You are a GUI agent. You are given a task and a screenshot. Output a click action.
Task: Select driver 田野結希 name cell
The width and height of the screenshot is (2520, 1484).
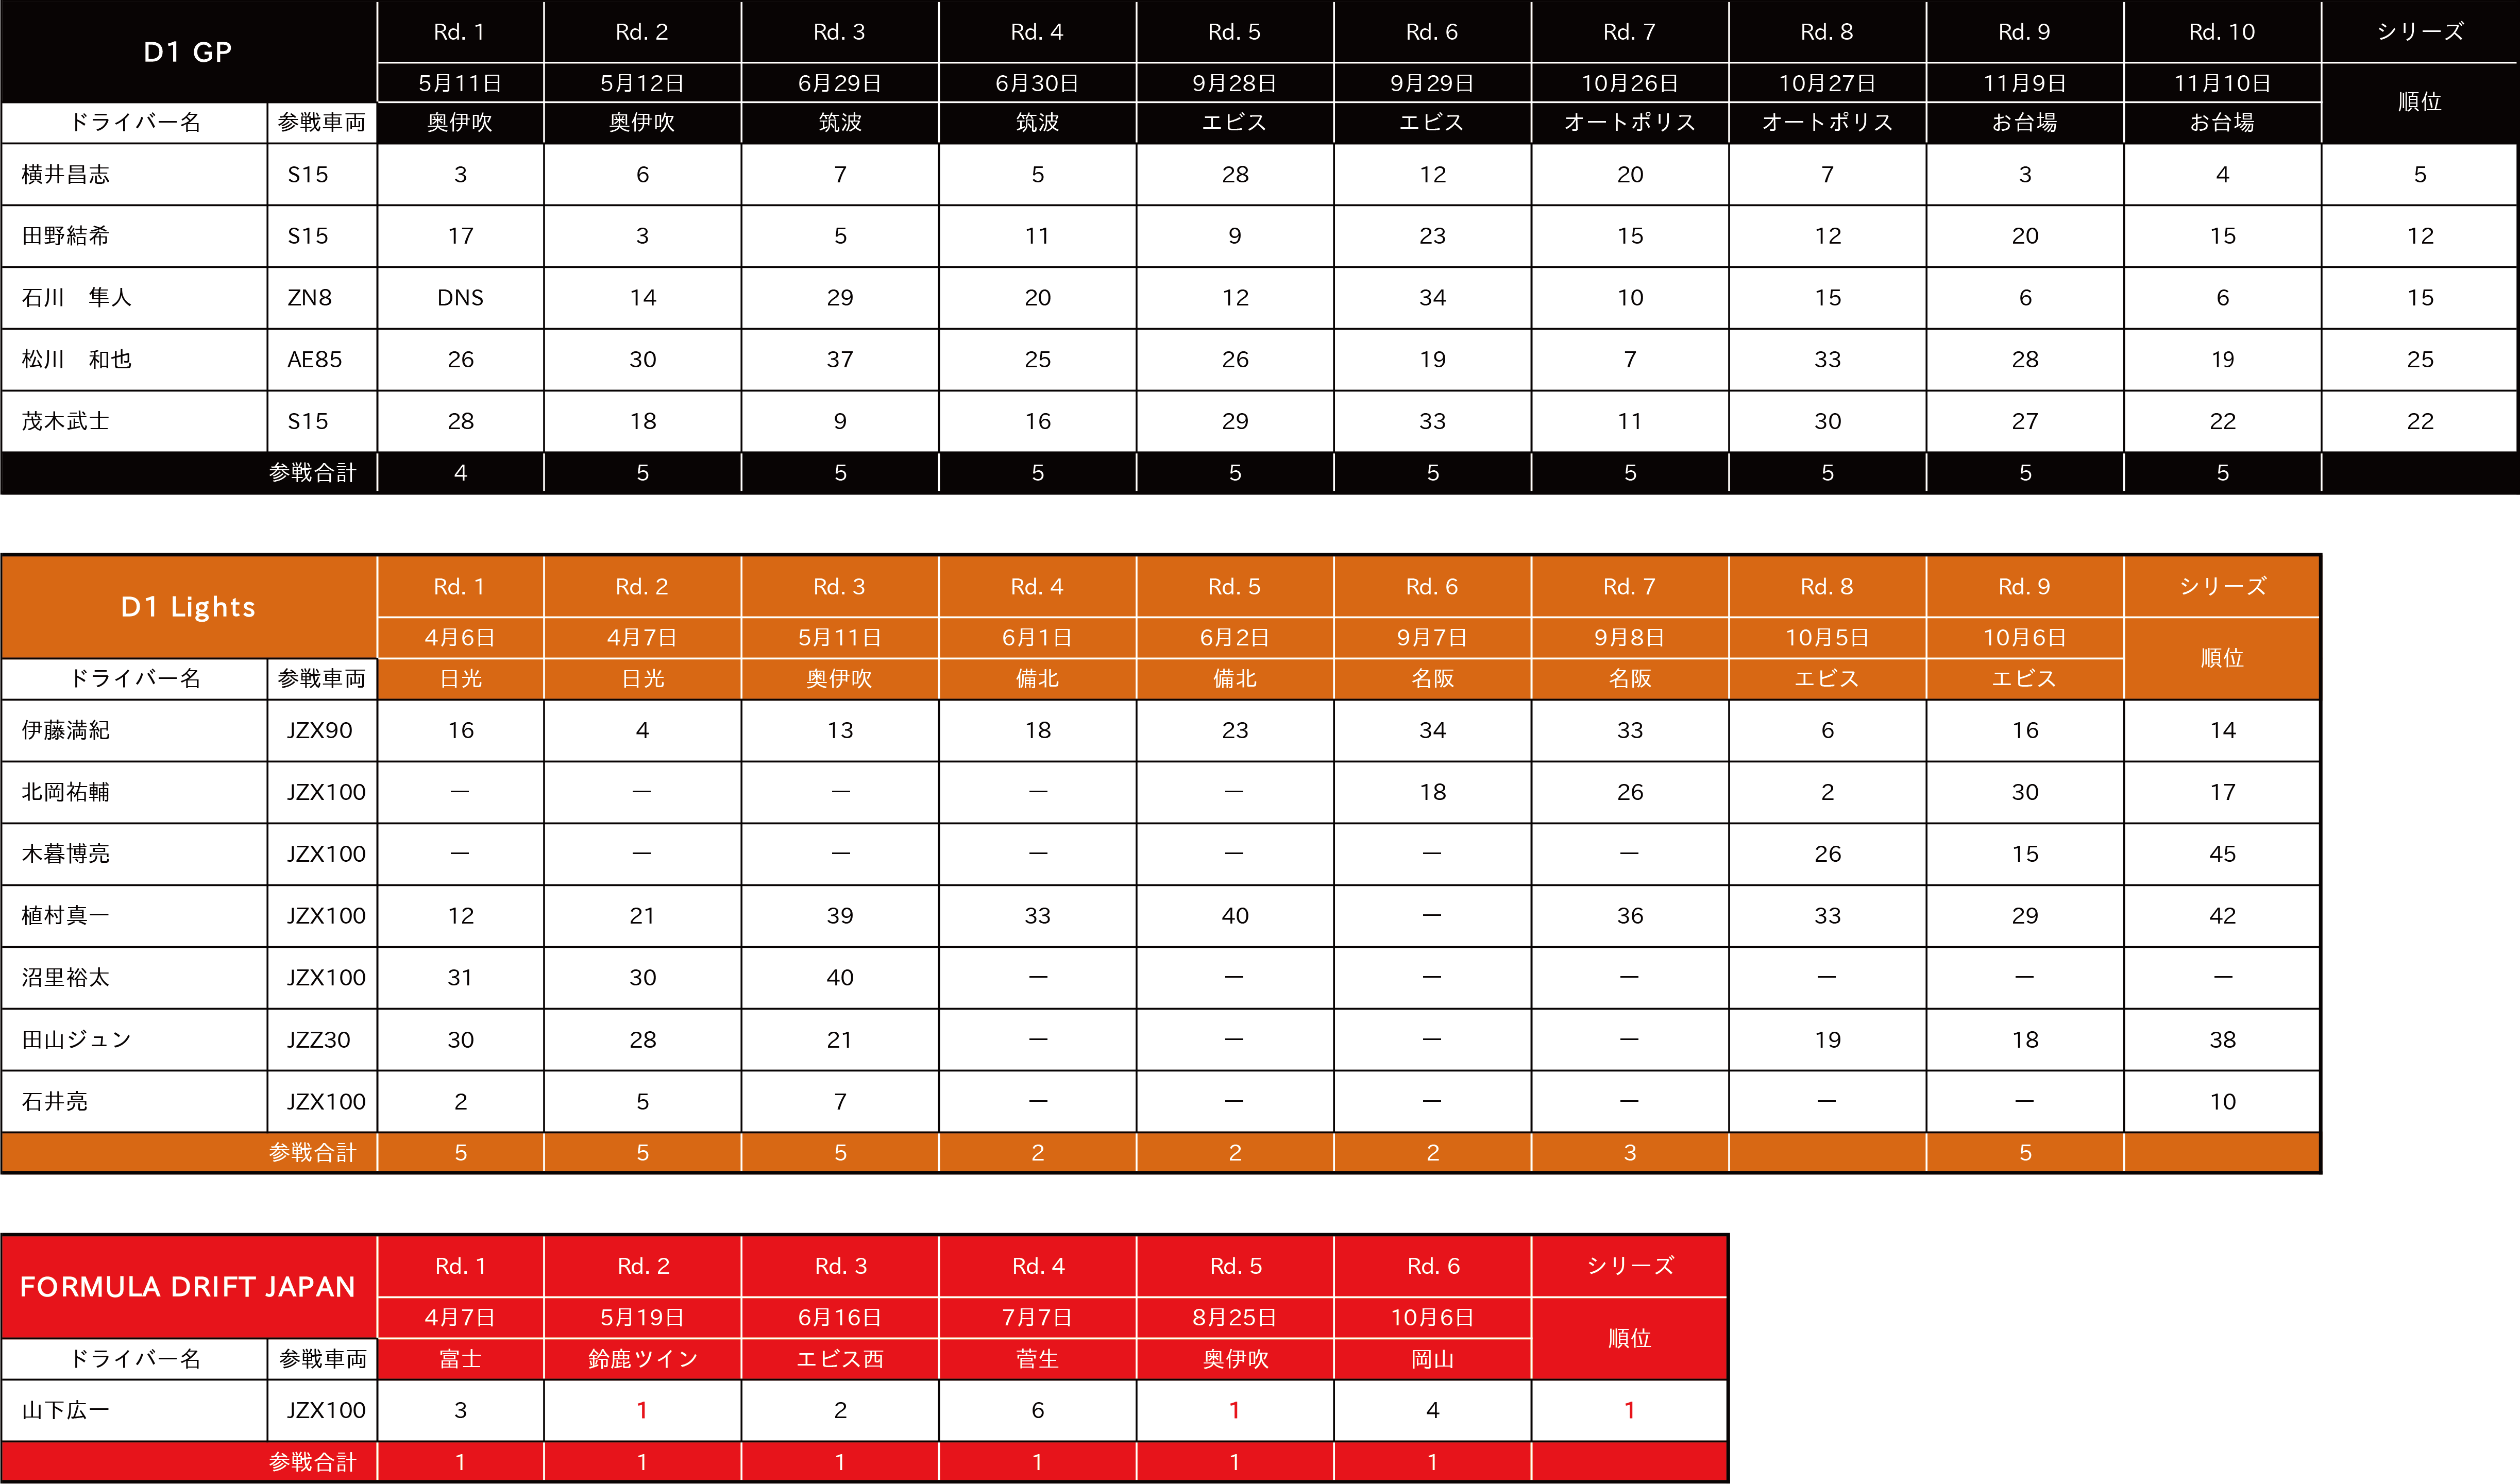(66, 236)
